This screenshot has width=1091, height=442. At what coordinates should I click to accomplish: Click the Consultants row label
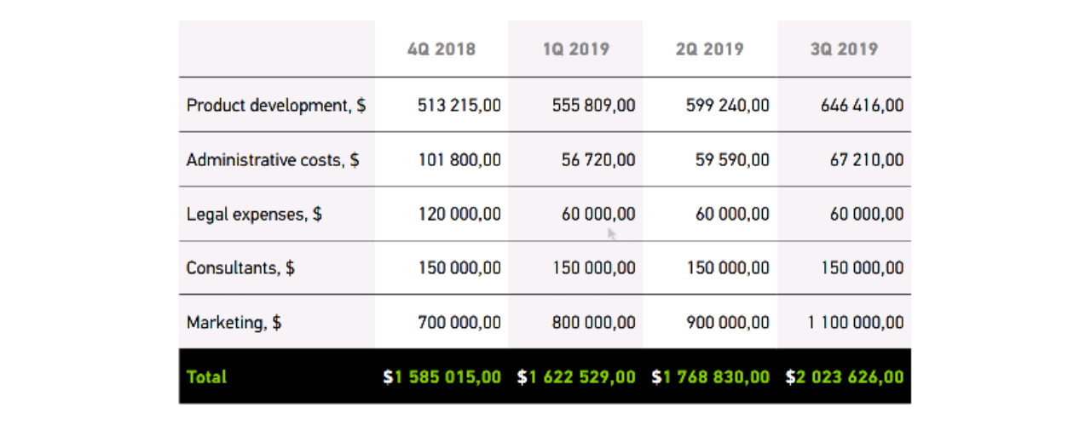pos(240,267)
